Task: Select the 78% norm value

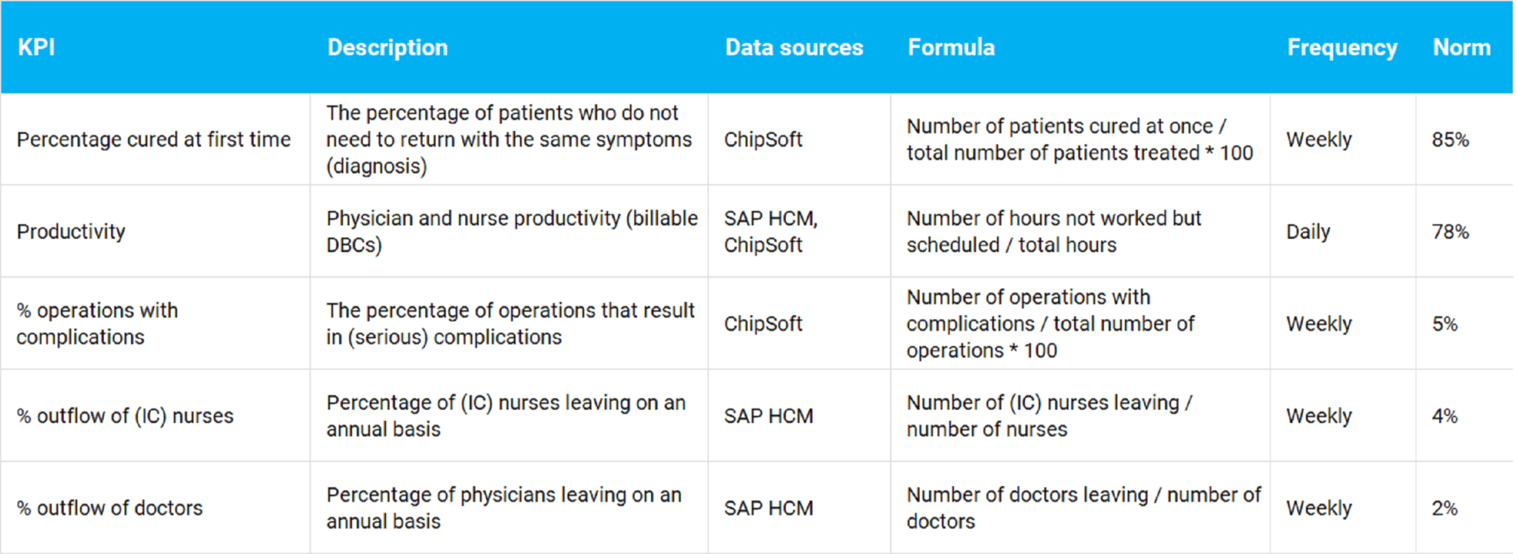Action: 1450,232
